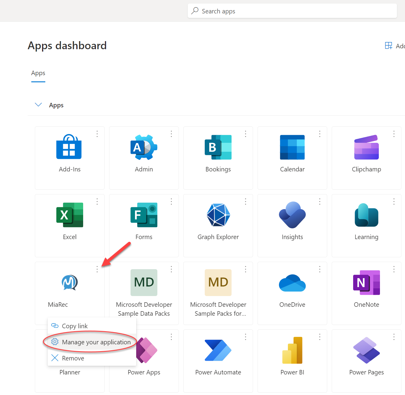Open the Forms app icon

click(x=144, y=215)
